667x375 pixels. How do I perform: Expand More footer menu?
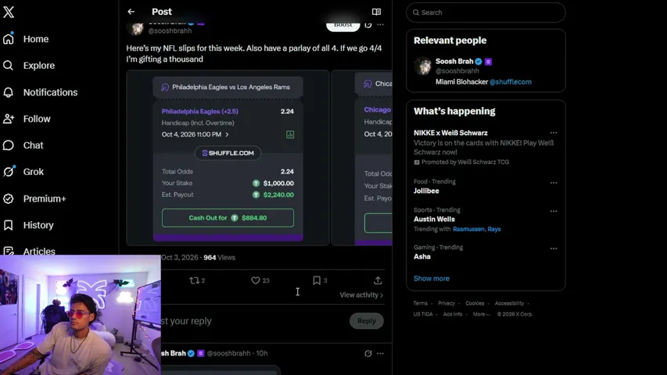coord(481,315)
